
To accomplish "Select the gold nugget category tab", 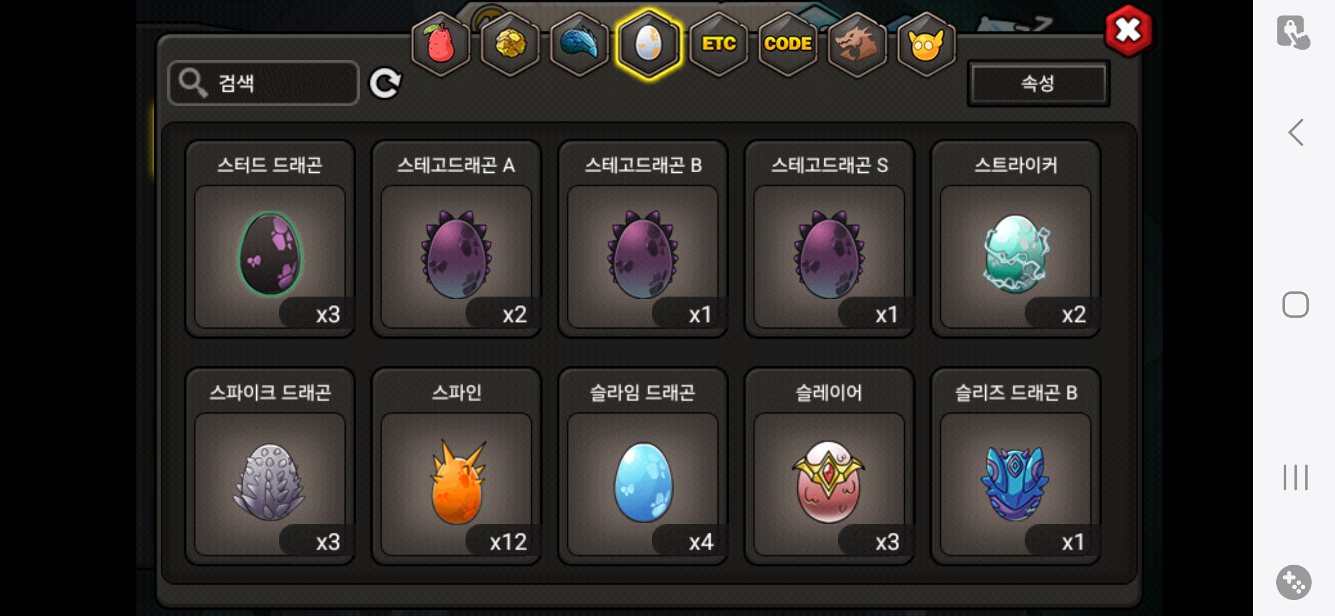I will tap(510, 44).
